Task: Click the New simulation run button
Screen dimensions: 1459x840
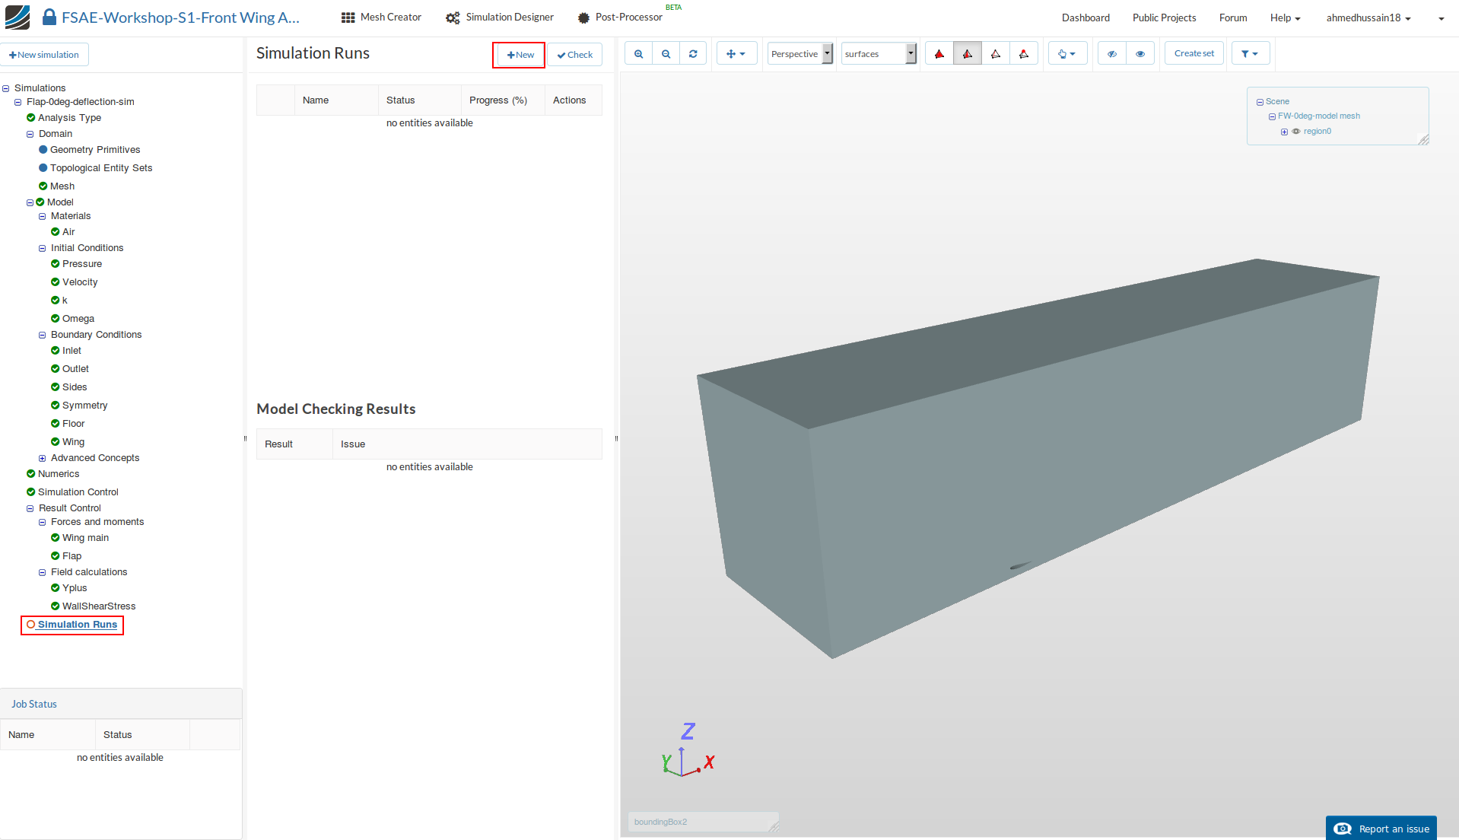Action: 519,54
